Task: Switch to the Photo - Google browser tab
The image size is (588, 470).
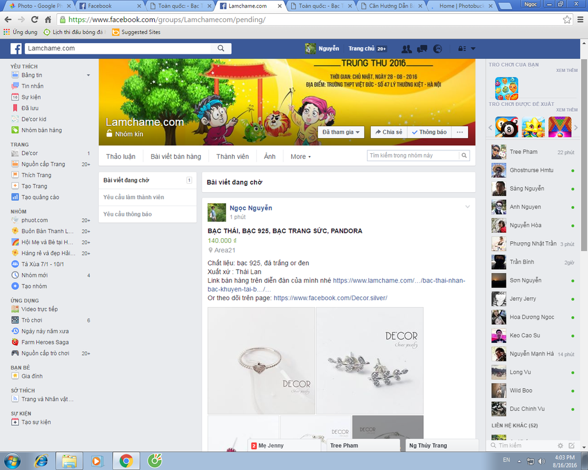Action: 40,6
